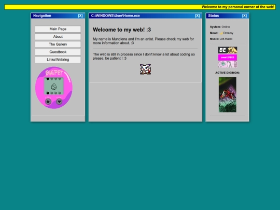Viewport: 280px width, 210px height.
Task: Click the magenta button badge in Status
Action: pos(227,58)
